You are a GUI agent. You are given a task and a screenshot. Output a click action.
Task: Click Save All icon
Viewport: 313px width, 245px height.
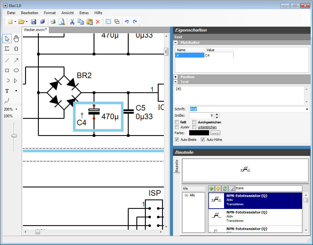[42, 22]
